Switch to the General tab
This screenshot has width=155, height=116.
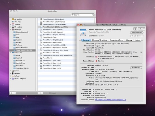[86, 40]
